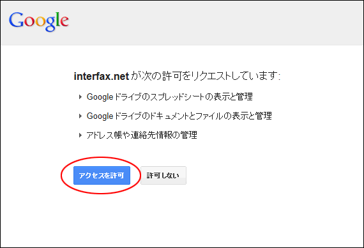364x248 pixels.
Task: Click the blue アクセスを許可 button
Action: pos(102,176)
